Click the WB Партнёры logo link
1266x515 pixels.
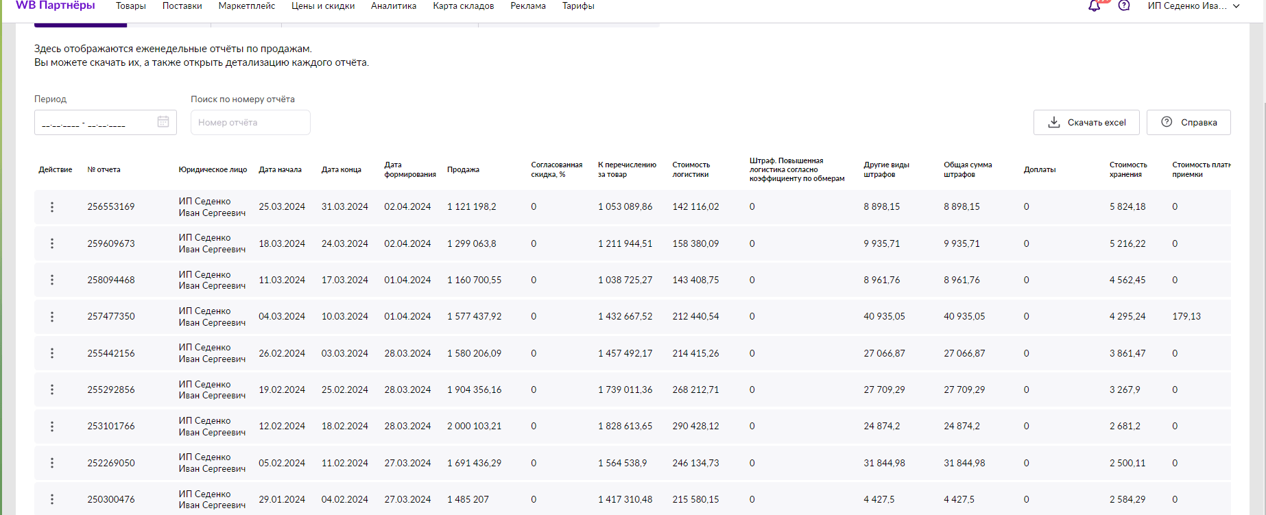(x=55, y=6)
